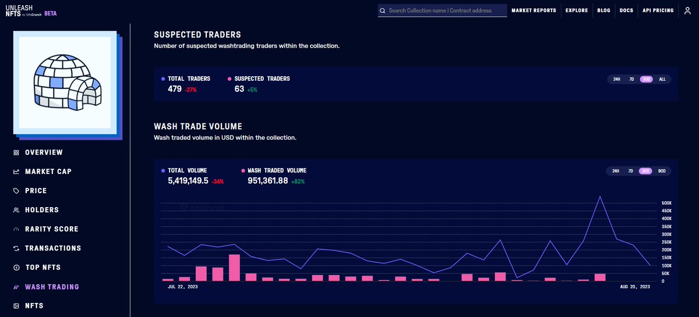Image resolution: width=699 pixels, height=317 pixels.
Task: Select the Wash Trading section
Action: click(x=52, y=287)
